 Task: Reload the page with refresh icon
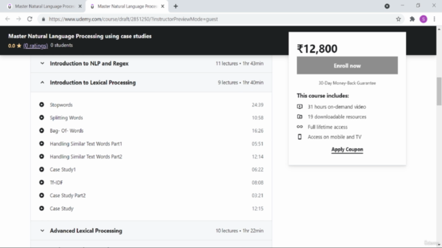coord(30,19)
